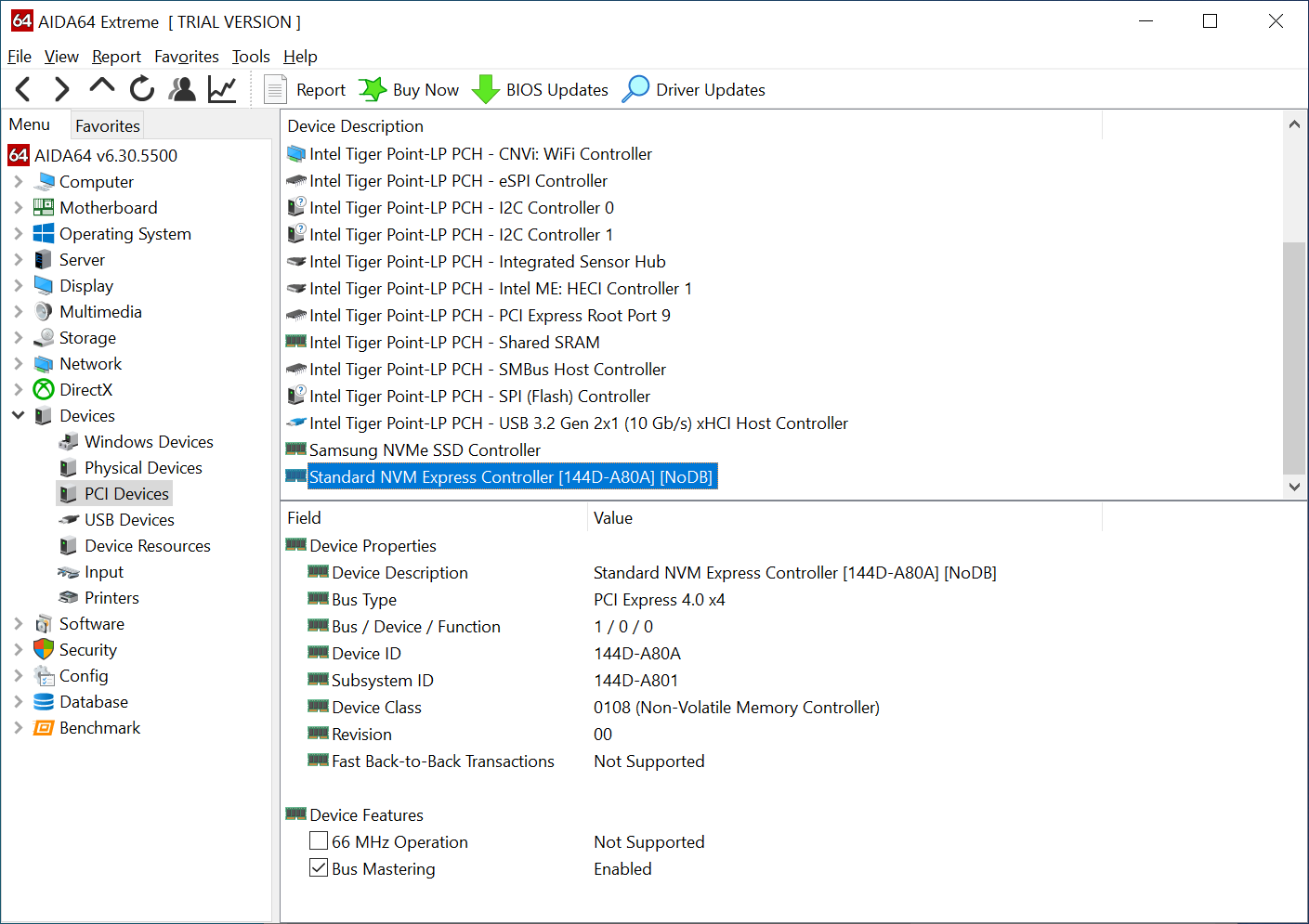
Task: Open the View menu
Action: 61,57
